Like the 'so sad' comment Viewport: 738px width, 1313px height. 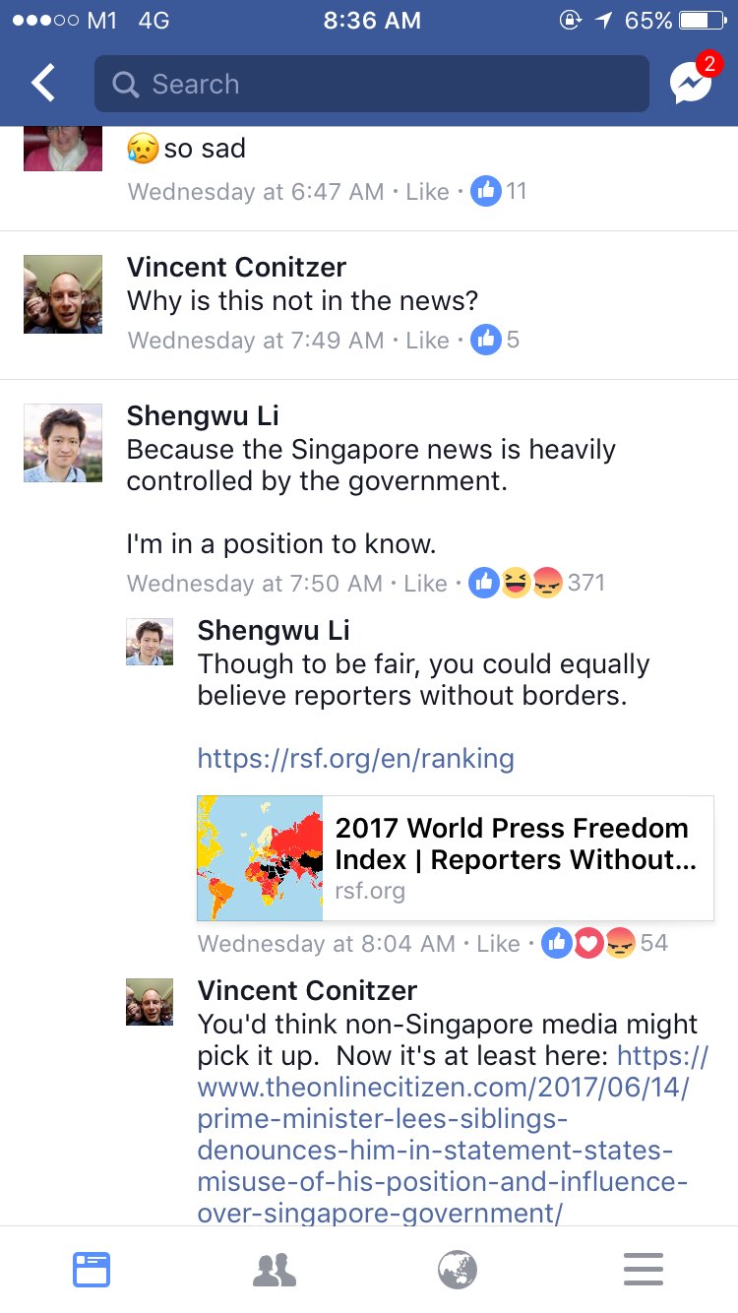(427, 192)
